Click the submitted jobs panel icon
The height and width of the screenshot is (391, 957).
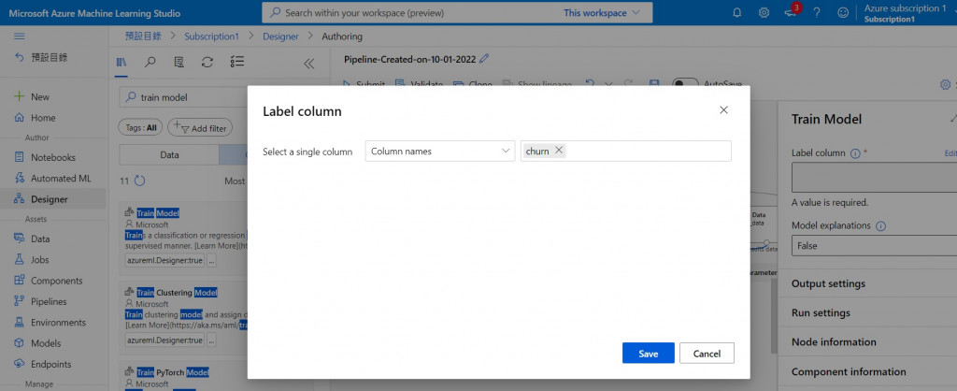coord(179,62)
